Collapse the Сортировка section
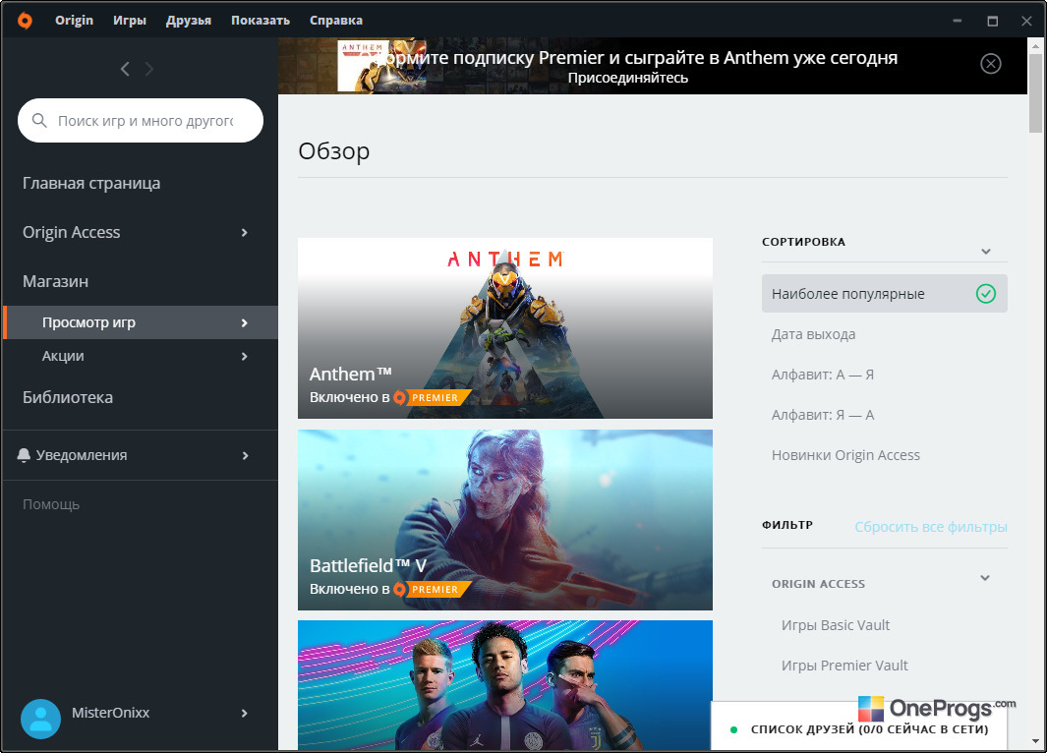1047x753 pixels. [x=986, y=252]
